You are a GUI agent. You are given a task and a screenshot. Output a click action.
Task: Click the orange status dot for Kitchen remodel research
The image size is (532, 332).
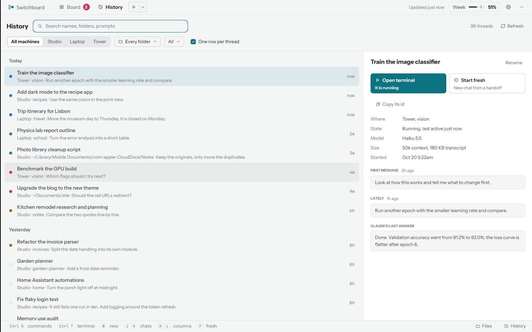(x=11, y=211)
